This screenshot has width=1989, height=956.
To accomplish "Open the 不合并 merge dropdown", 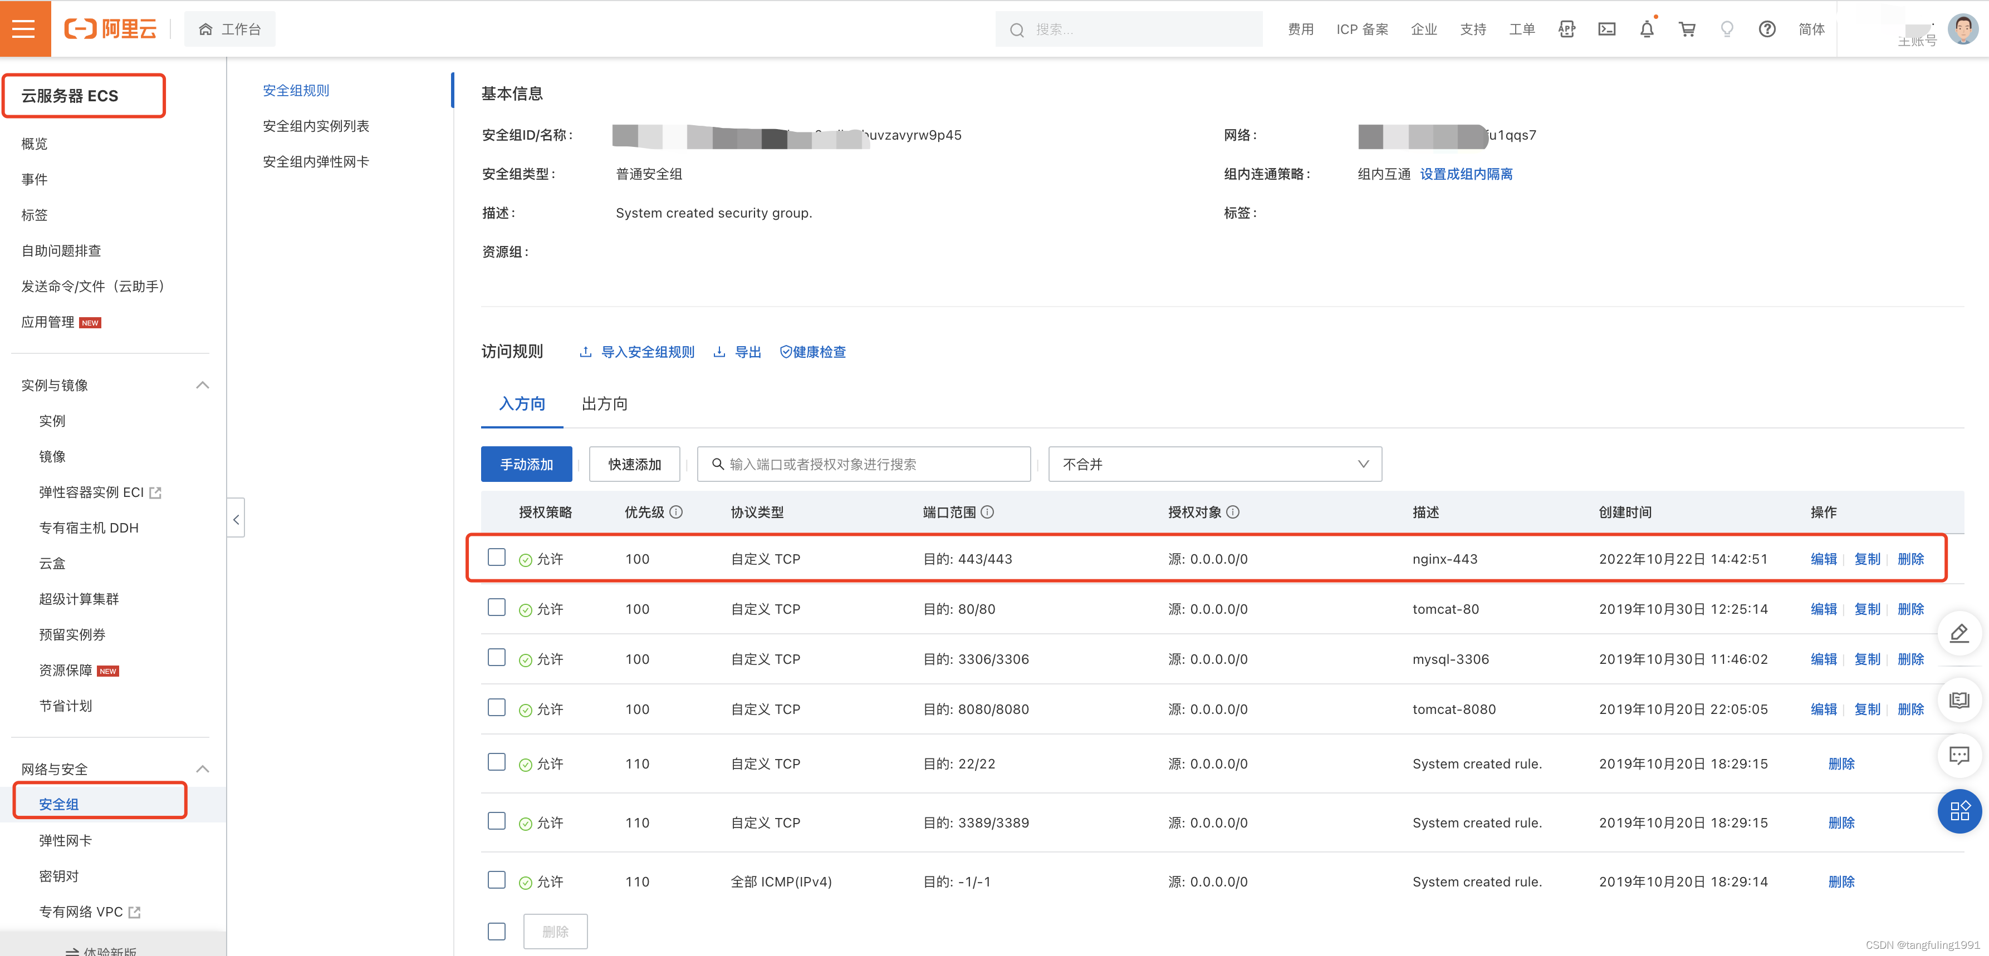I will [1214, 465].
